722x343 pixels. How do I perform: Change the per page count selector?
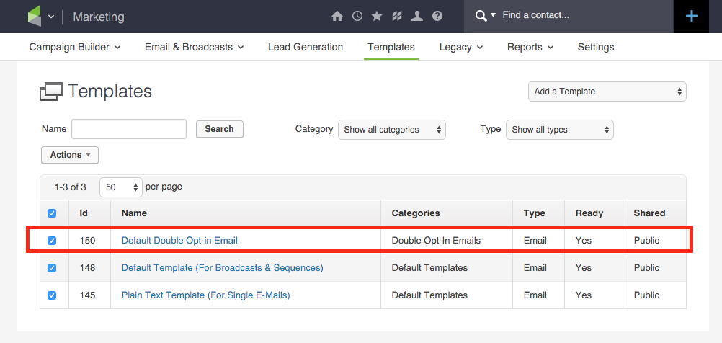(121, 187)
